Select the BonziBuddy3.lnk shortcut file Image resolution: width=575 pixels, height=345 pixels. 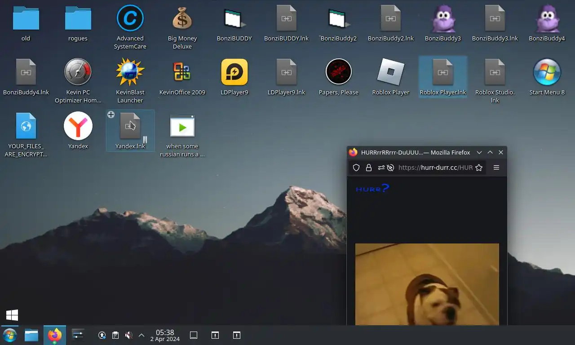(495, 18)
